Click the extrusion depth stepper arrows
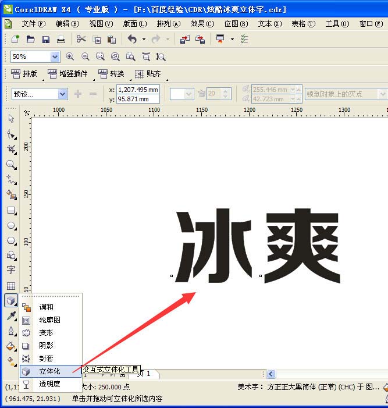 pos(226,94)
